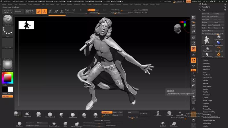The width and height of the screenshot is (228, 128).
Task: Expand the Deformation section
Action: [x=207, y=86]
